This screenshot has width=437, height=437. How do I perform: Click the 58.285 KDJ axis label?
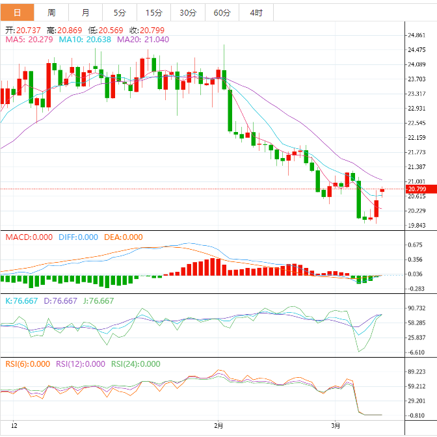pos(417,323)
